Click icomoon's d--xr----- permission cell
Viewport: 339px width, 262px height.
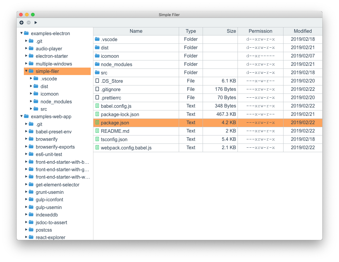coord(260,56)
